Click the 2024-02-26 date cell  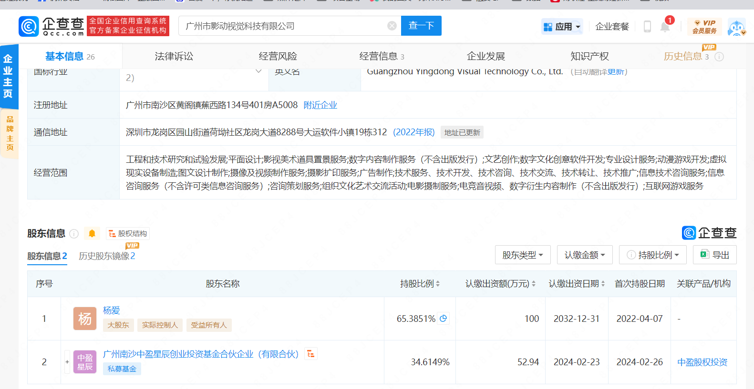tap(640, 362)
